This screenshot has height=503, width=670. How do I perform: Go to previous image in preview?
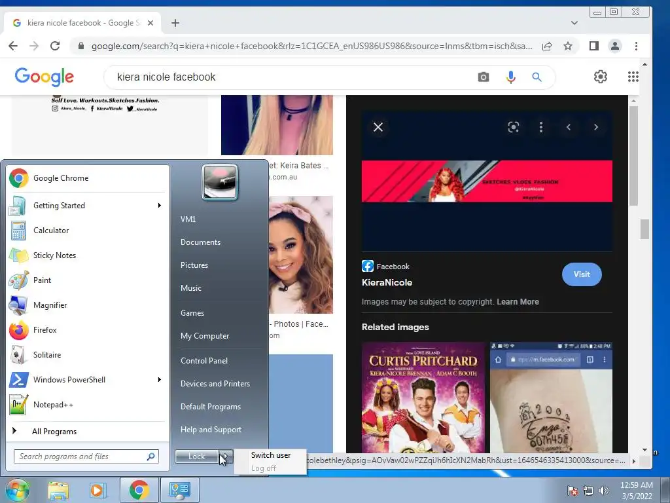click(x=569, y=127)
